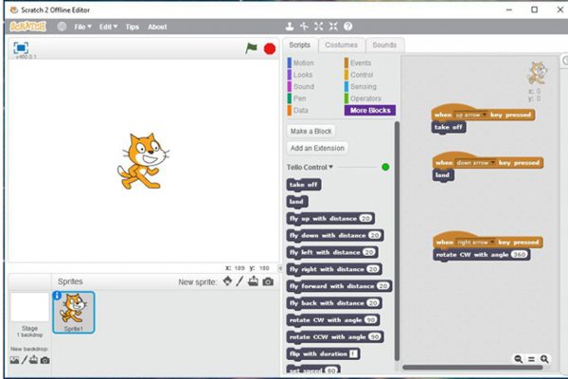This screenshot has width=568, height=379.
Task: Upload sprite from file
Action: click(x=253, y=281)
